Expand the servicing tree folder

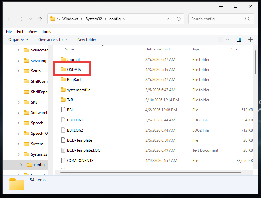pyautogui.click(x=19, y=61)
